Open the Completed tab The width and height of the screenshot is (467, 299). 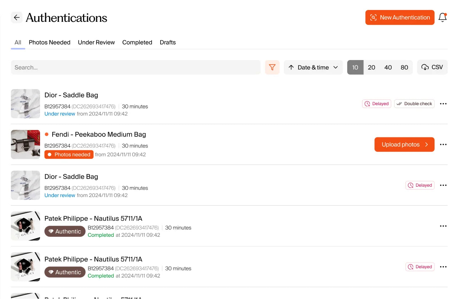(137, 42)
